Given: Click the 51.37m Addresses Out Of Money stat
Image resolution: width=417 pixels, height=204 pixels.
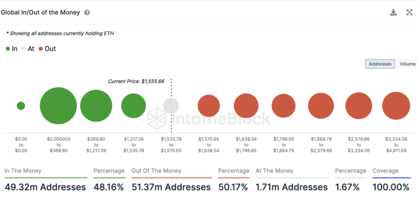Looking at the screenshot, I should point(171,187).
